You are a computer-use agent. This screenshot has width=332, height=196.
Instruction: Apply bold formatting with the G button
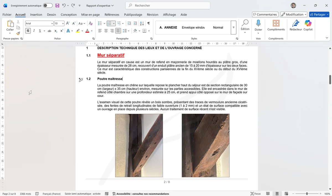28,30
